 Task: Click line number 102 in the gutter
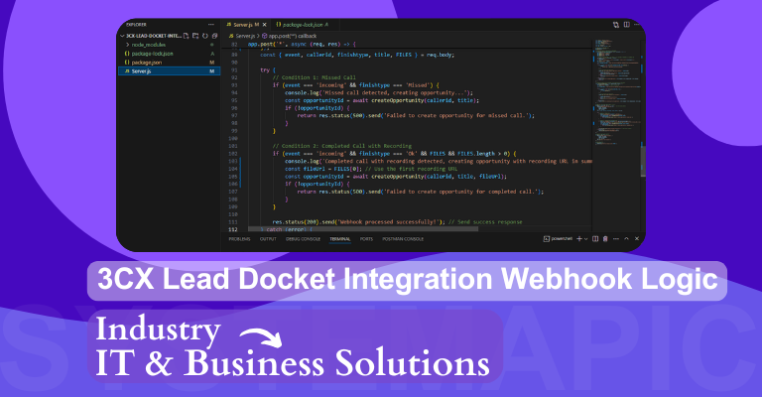click(x=233, y=154)
